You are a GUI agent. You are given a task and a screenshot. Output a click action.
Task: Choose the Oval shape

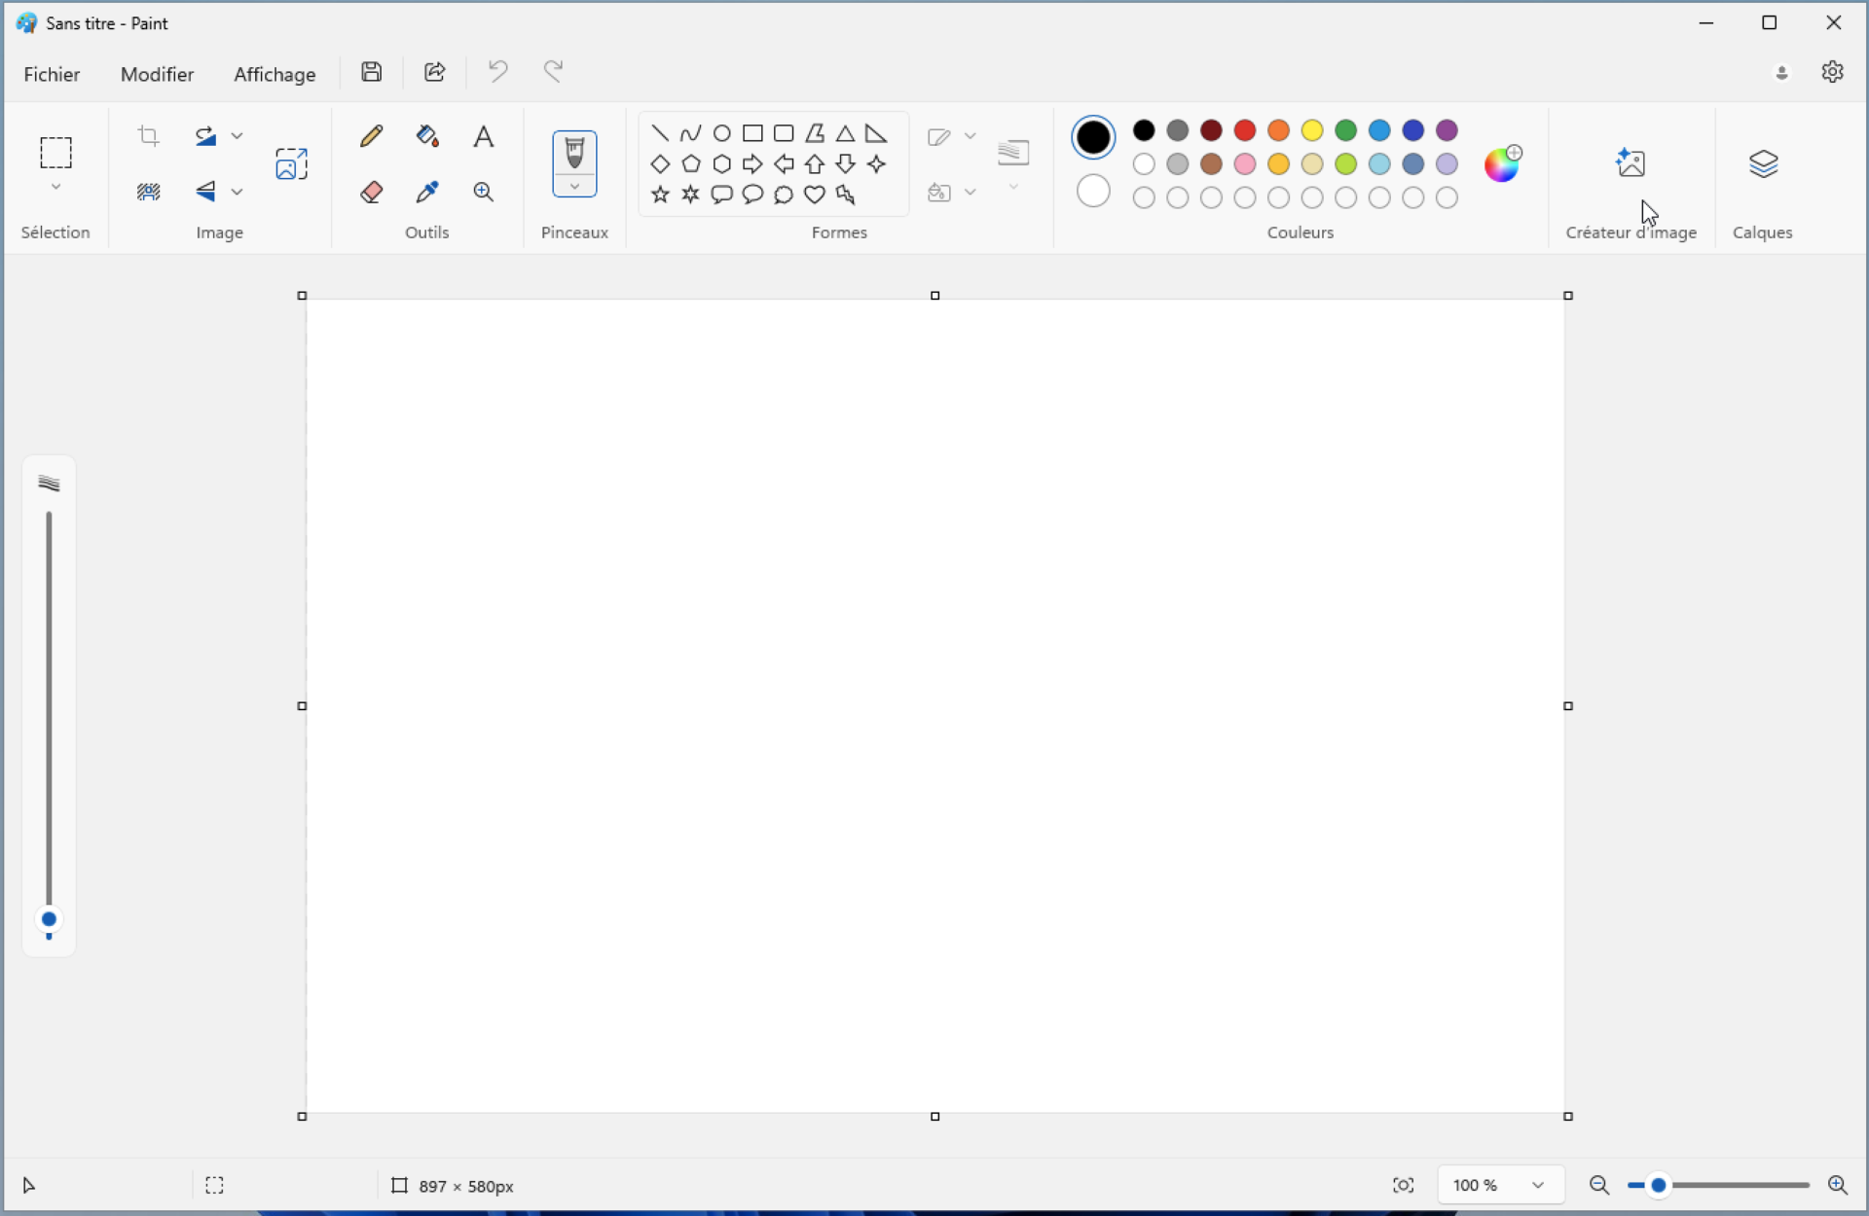[x=721, y=133]
